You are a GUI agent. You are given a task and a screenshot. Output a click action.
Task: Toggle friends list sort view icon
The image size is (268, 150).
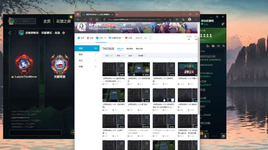(x=218, y=46)
